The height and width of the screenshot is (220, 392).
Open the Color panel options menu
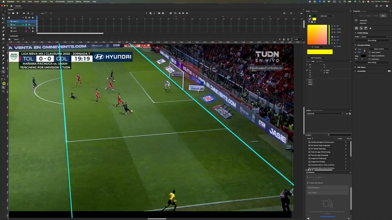pos(351,11)
